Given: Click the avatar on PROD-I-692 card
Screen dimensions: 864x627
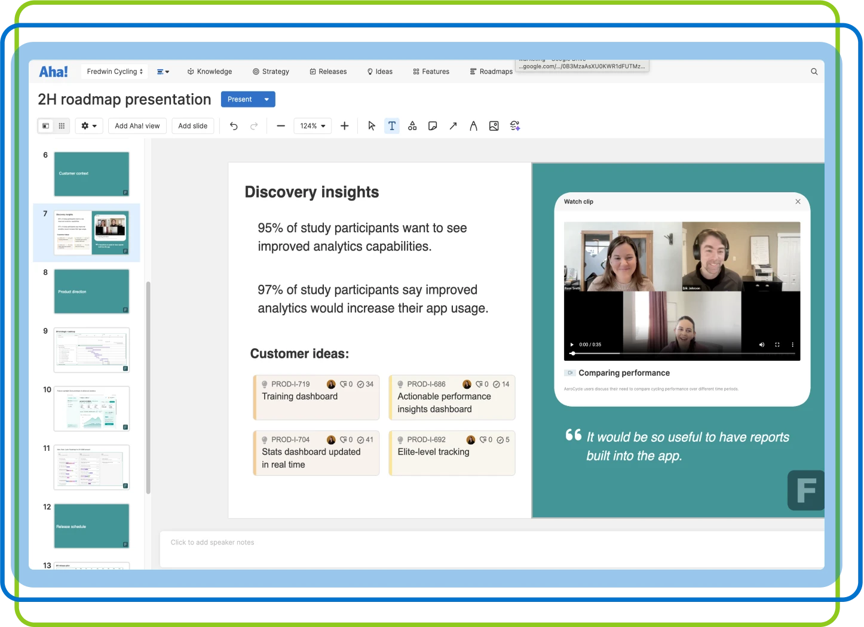Looking at the screenshot, I should tap(471, 440).
